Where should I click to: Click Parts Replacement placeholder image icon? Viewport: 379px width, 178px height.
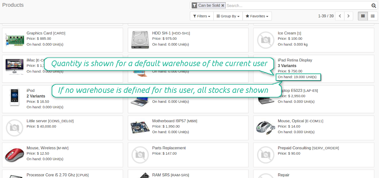tap(140, 154)
